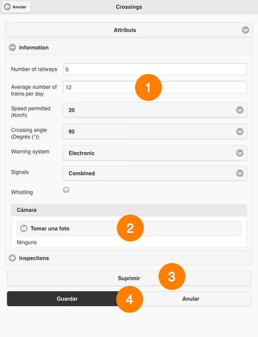This screenshot has height=337, width=258.
Task: Collapse Information section via minus icon
Action: click(12, 48)
